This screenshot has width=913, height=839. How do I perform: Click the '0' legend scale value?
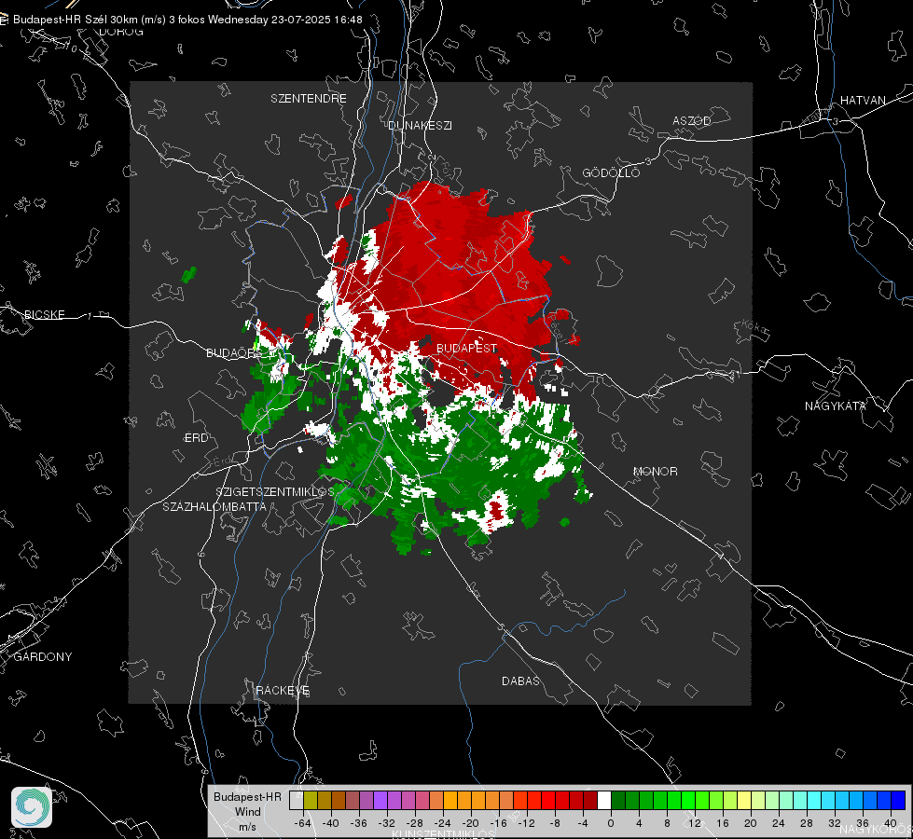pyautogui.click(x=611, y=823)
